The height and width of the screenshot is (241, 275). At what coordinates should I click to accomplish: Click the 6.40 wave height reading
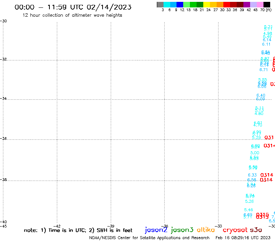click(x=261, y=95)
